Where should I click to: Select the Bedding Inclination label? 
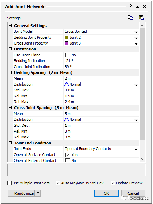(29, 61)
